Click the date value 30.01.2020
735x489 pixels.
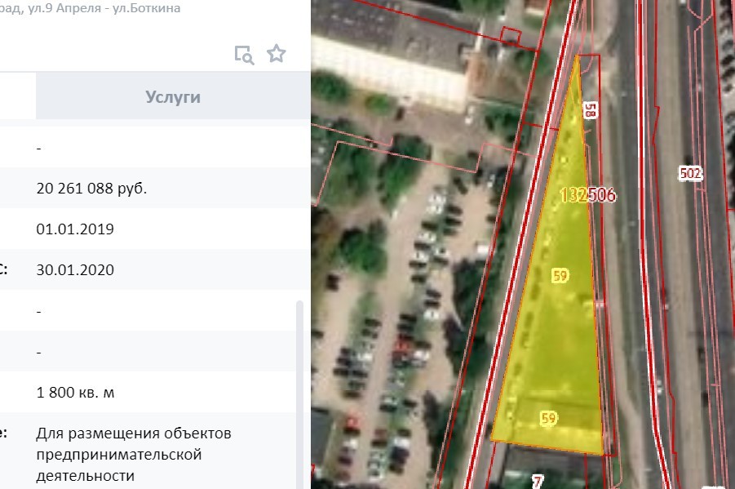(75, 270)
